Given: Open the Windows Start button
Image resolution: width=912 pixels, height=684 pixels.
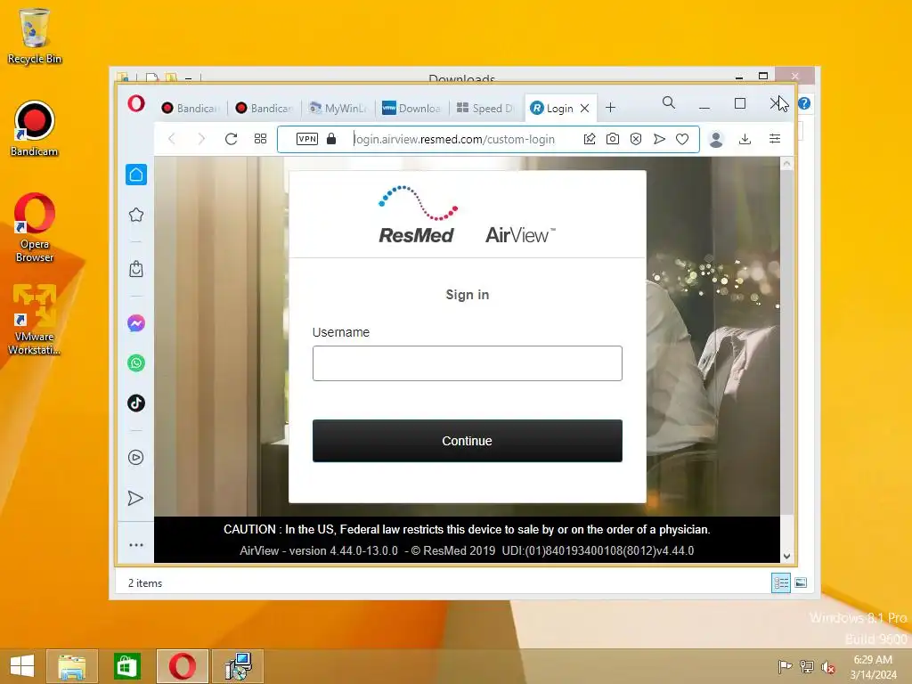Looking at the screenshot, I should [x=22, y=666].
